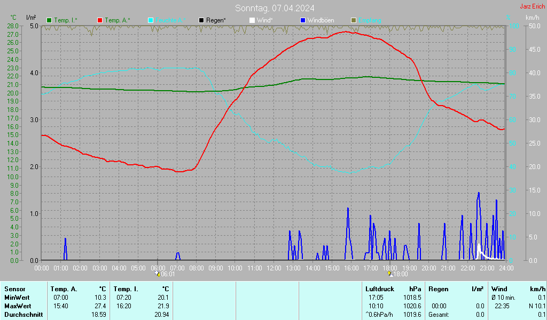Click the Temp. I. column header
Viewport: 547px width, 320px height.
(126, 289)
